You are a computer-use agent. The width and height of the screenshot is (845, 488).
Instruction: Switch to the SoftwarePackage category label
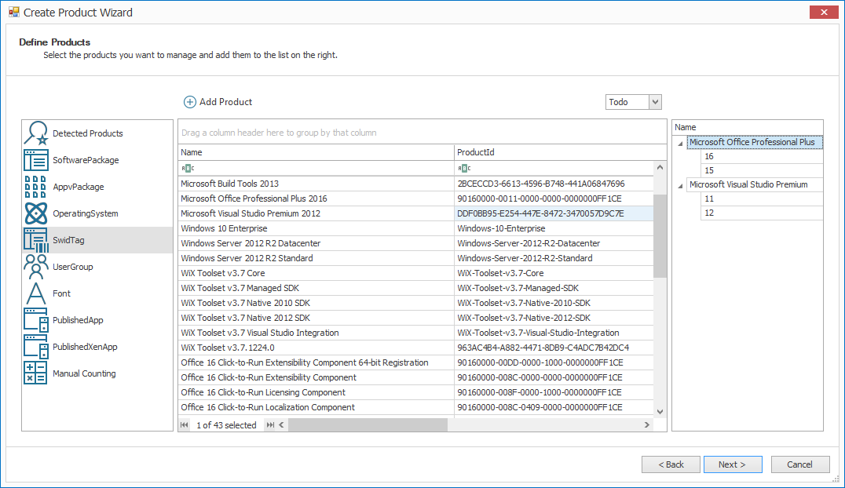pyautogui.click(x=86, y=160)
